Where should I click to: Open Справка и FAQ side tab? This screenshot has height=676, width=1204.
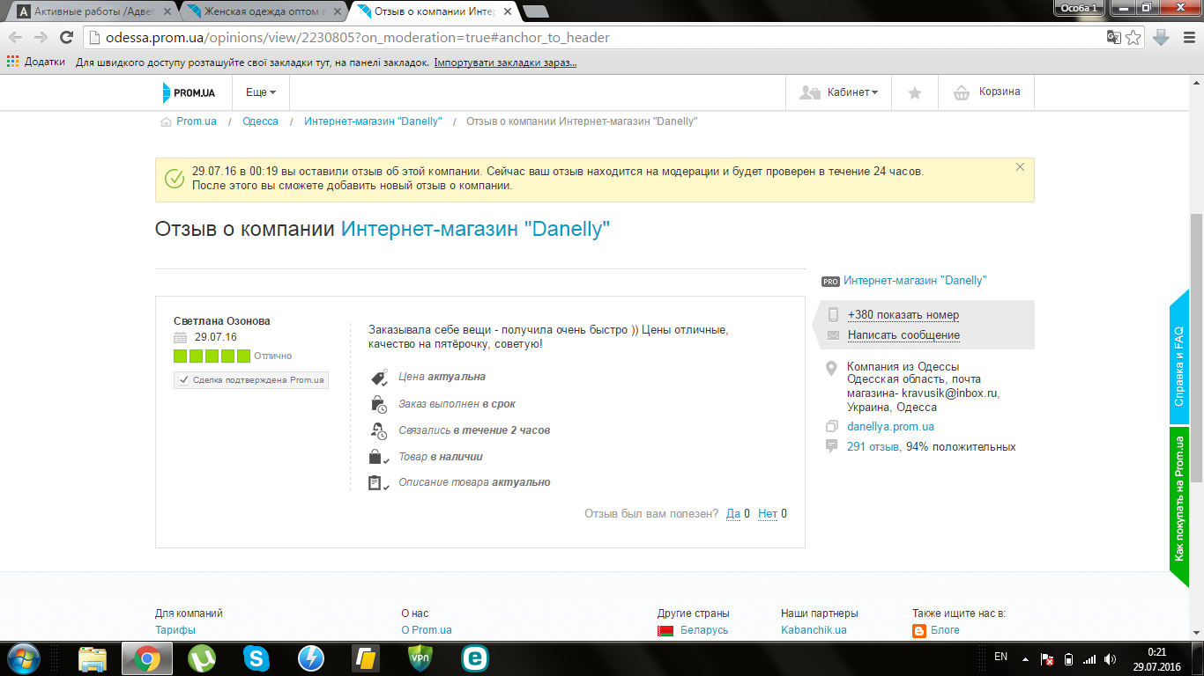(x=1179, y=358)
